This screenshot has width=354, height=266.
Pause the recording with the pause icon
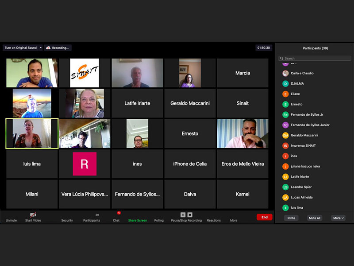(183, 215)
